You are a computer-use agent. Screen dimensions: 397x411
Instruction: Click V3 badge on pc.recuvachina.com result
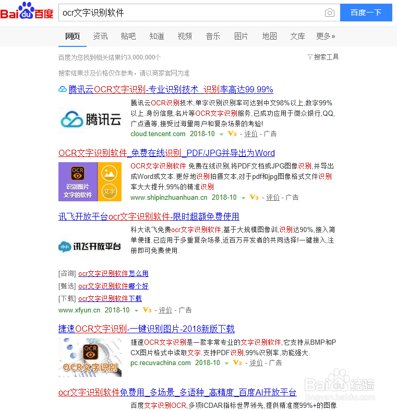pos(237,363)
